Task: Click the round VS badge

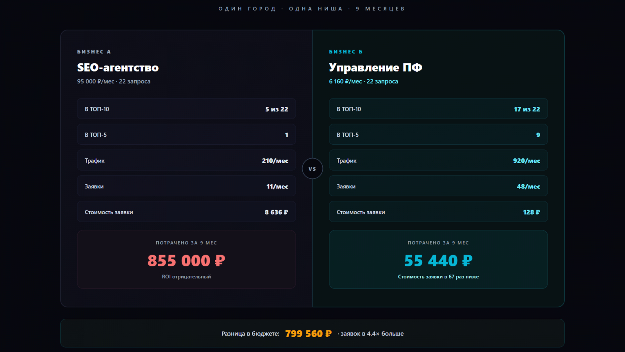Action: [312, 169]
